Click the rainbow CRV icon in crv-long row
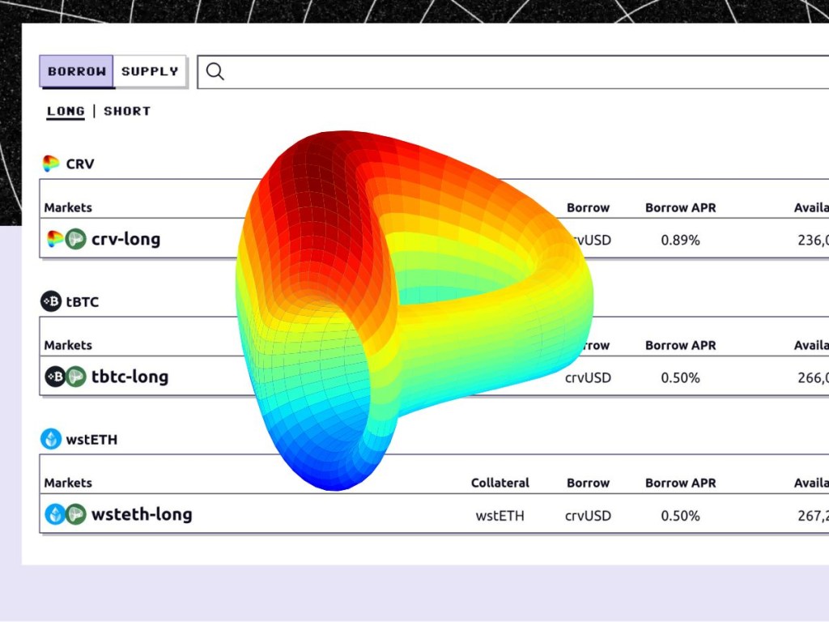Viewport: 829px width, 622px height. [55, 239]
